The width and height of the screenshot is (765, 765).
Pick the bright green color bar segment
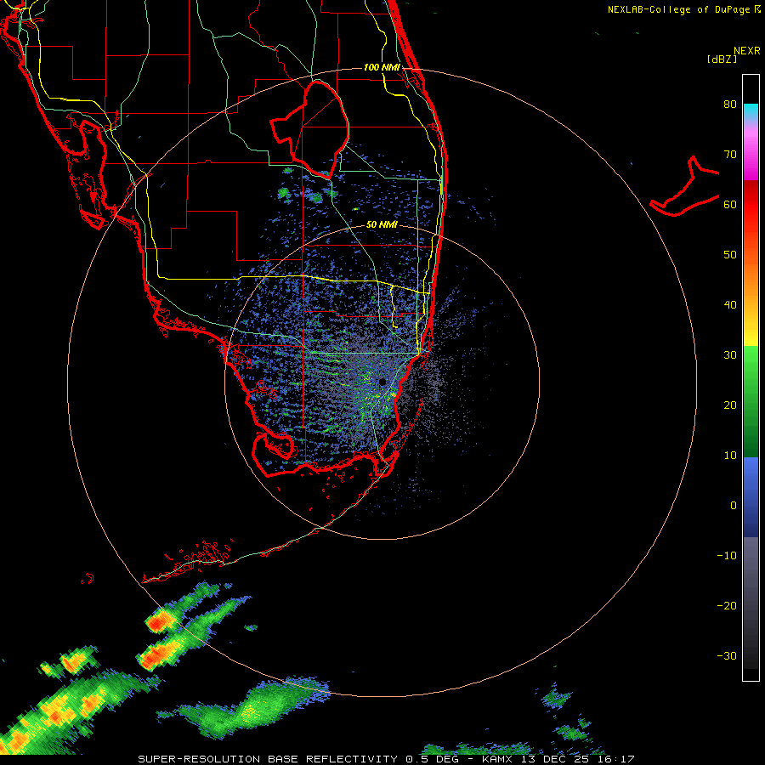(751, 364)
